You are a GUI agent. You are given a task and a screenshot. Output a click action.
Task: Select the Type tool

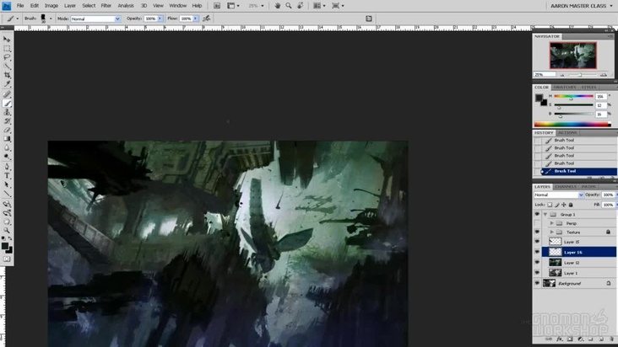[x=7, y=176]
